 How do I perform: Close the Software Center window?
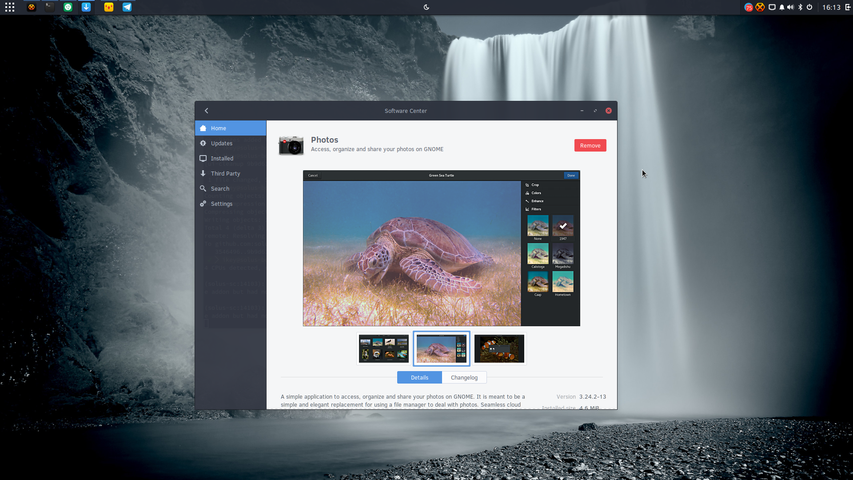click(x=609, y=111)
